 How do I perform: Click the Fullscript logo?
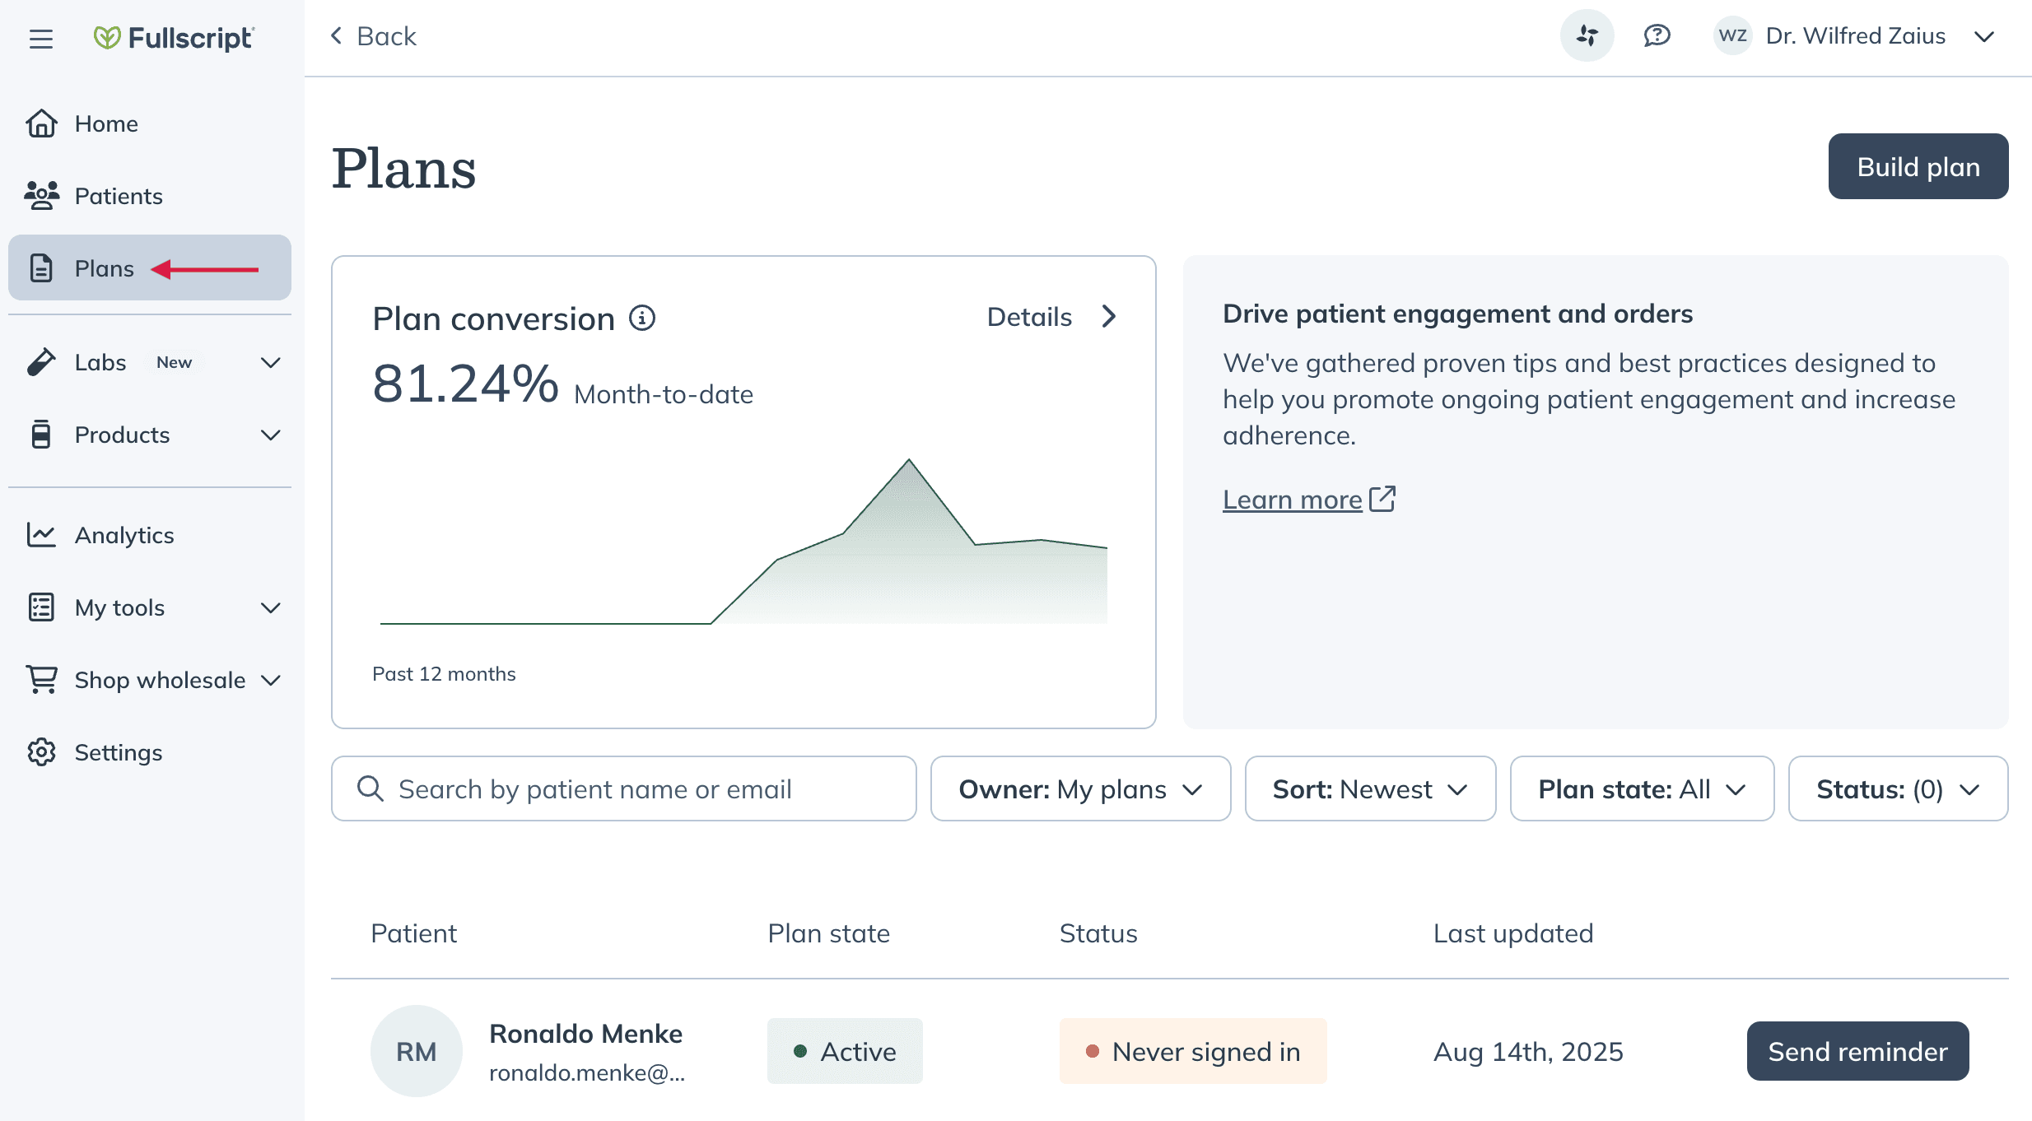coord(174,38)
